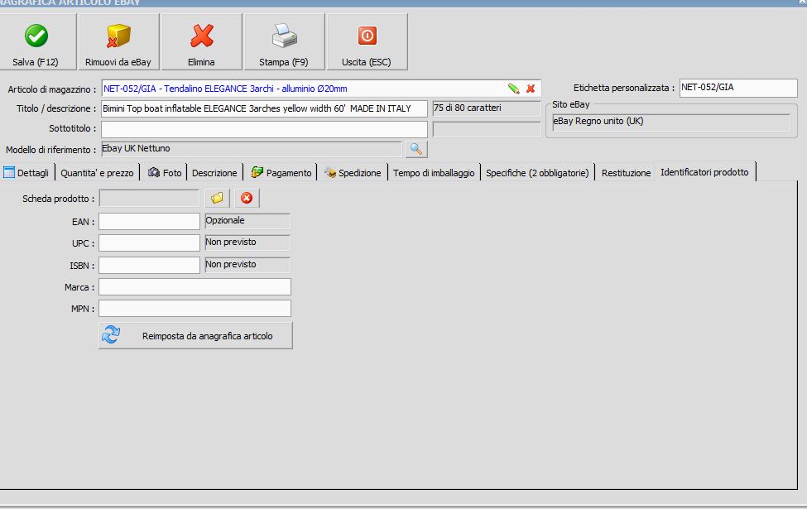Click the 'Sito eBay' group label
This screenshot has width=807, height=509.
point(571,104)
